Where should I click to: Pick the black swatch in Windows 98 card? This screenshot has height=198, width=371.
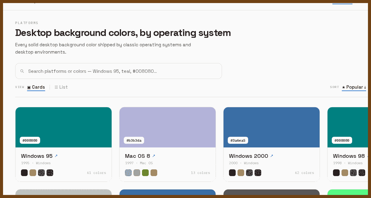(x=336, y=173)
